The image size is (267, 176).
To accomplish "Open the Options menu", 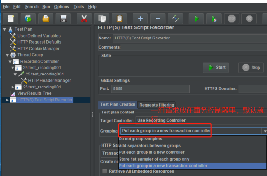I will coord(62,7).
